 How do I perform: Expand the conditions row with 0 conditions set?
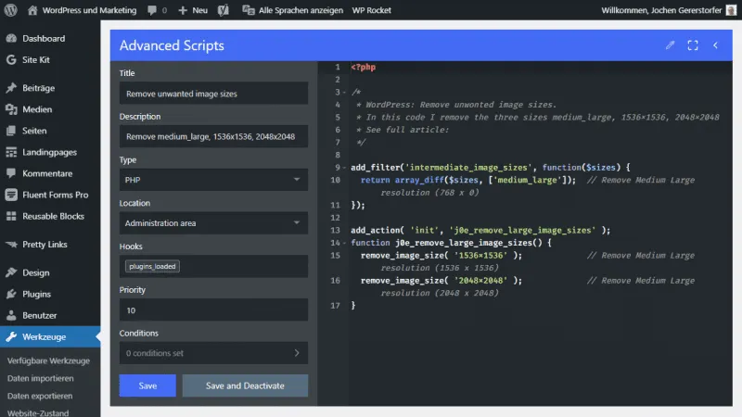click(x=213, y=353)
